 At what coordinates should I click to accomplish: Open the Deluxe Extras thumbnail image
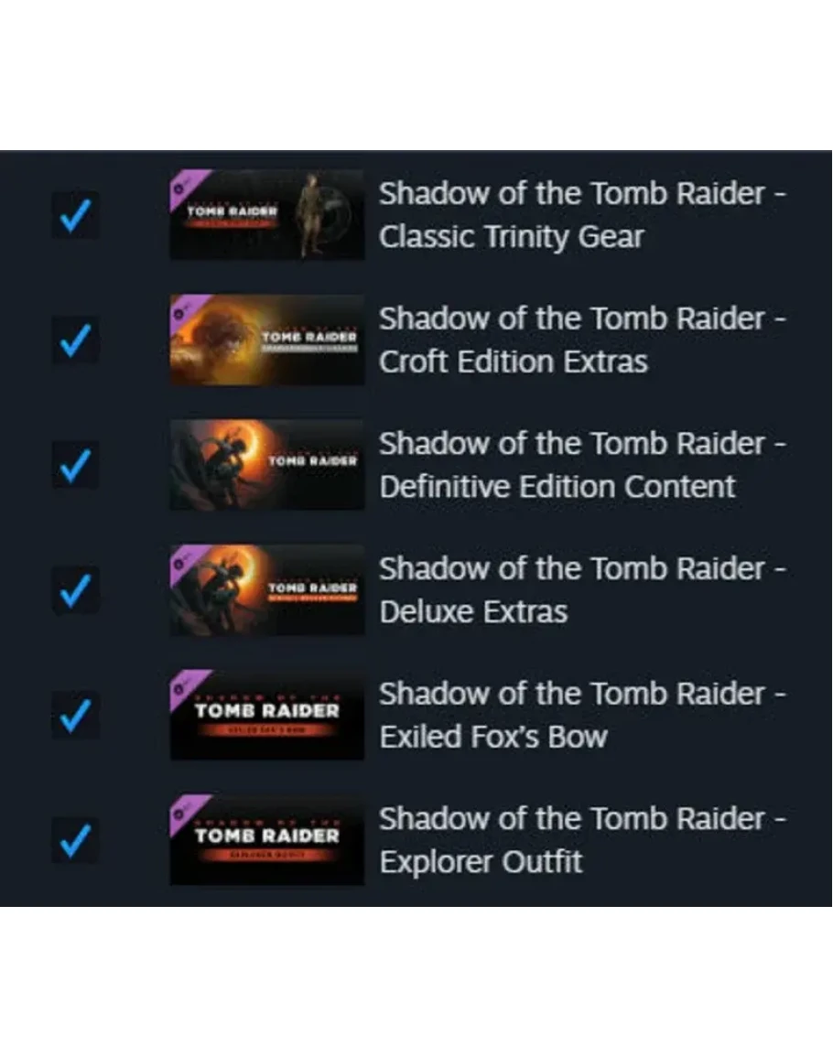267,590
